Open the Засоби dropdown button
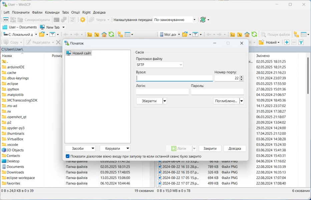This screenshot has height=200, width=311. [x=80, y=148]
